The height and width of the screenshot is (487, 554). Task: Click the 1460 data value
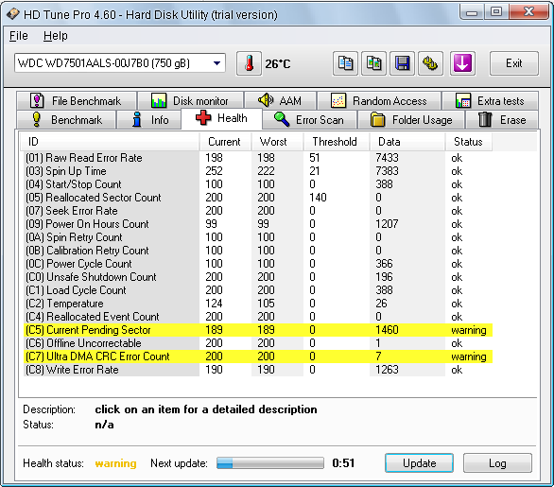387,330
